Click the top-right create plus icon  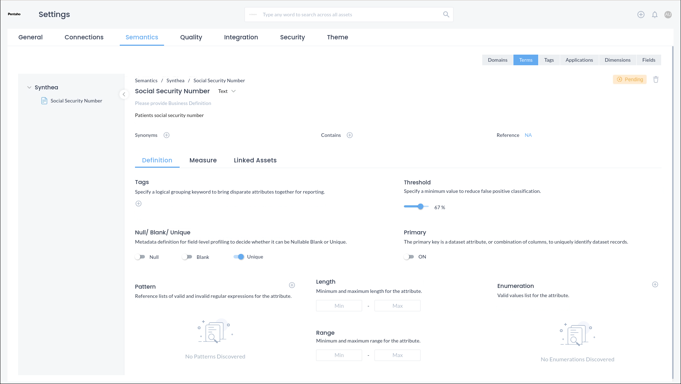pos(641,15)
